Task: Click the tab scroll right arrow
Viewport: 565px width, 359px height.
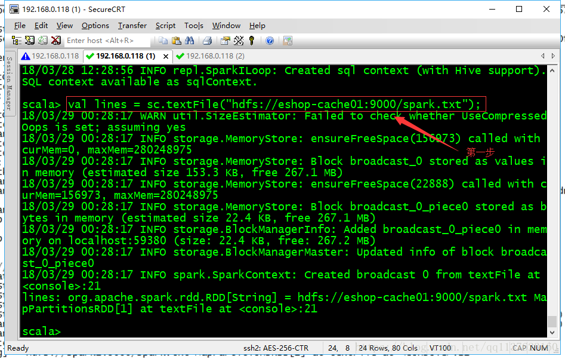Action: [x=553, y=56]
